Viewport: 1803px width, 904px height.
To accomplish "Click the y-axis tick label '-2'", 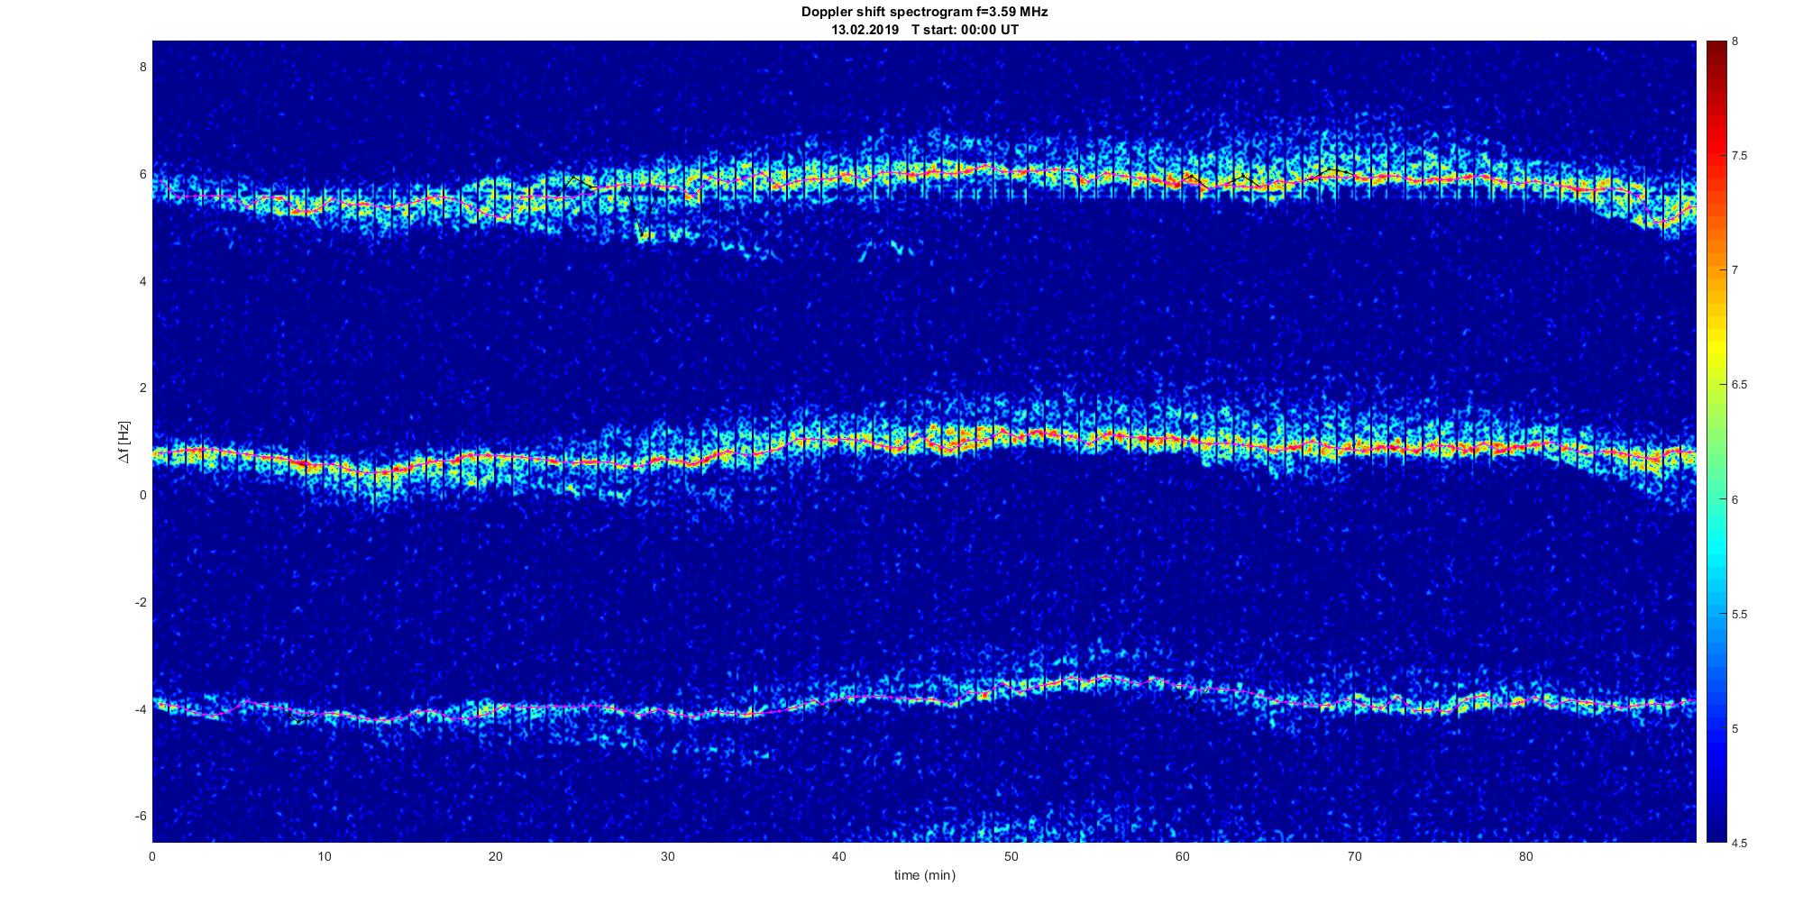I will 140,602.
